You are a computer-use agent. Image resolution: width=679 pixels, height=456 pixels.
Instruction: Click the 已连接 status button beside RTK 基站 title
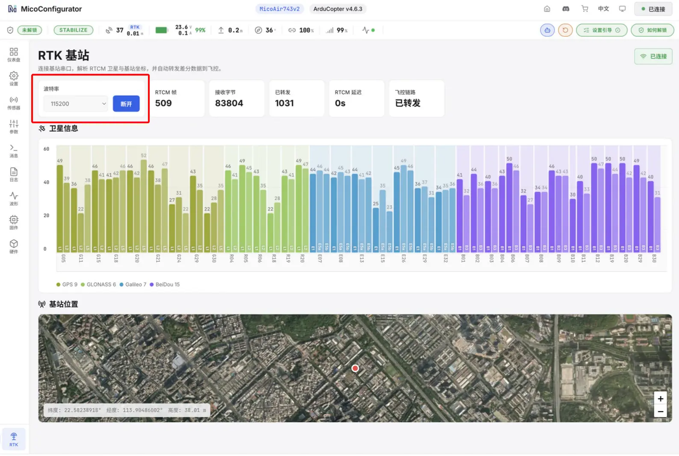[x=653, y=56]
